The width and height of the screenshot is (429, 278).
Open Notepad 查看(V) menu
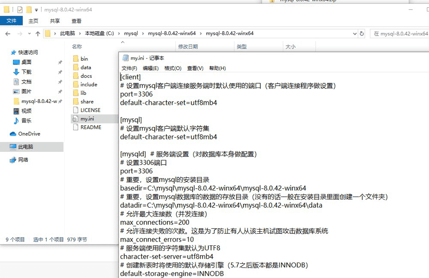coord(195,68)
